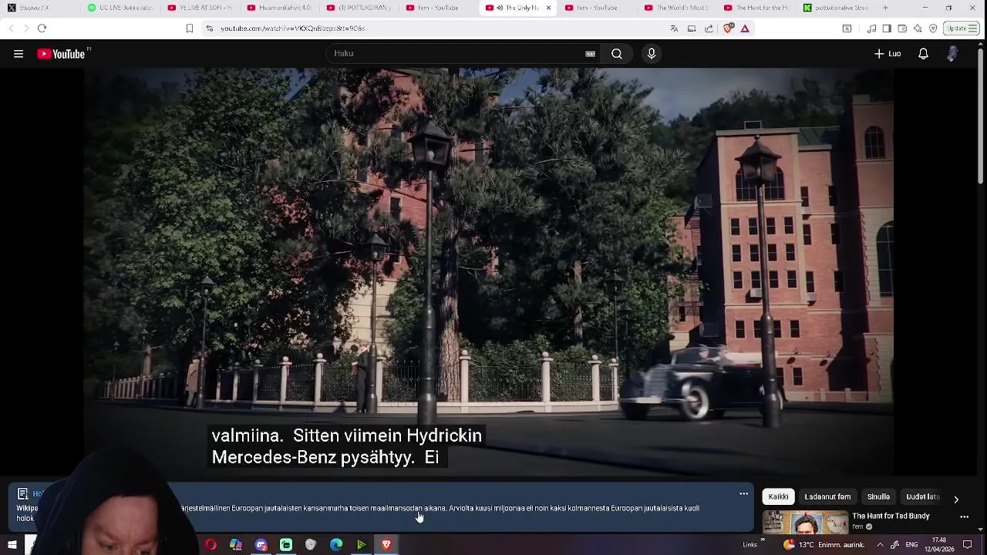Click the Luo create button
This screenshot has height=555, width=987.
[x=888, y=54]
